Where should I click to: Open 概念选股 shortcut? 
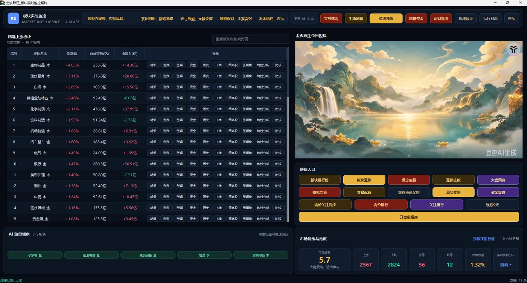[x=409, y=180]
